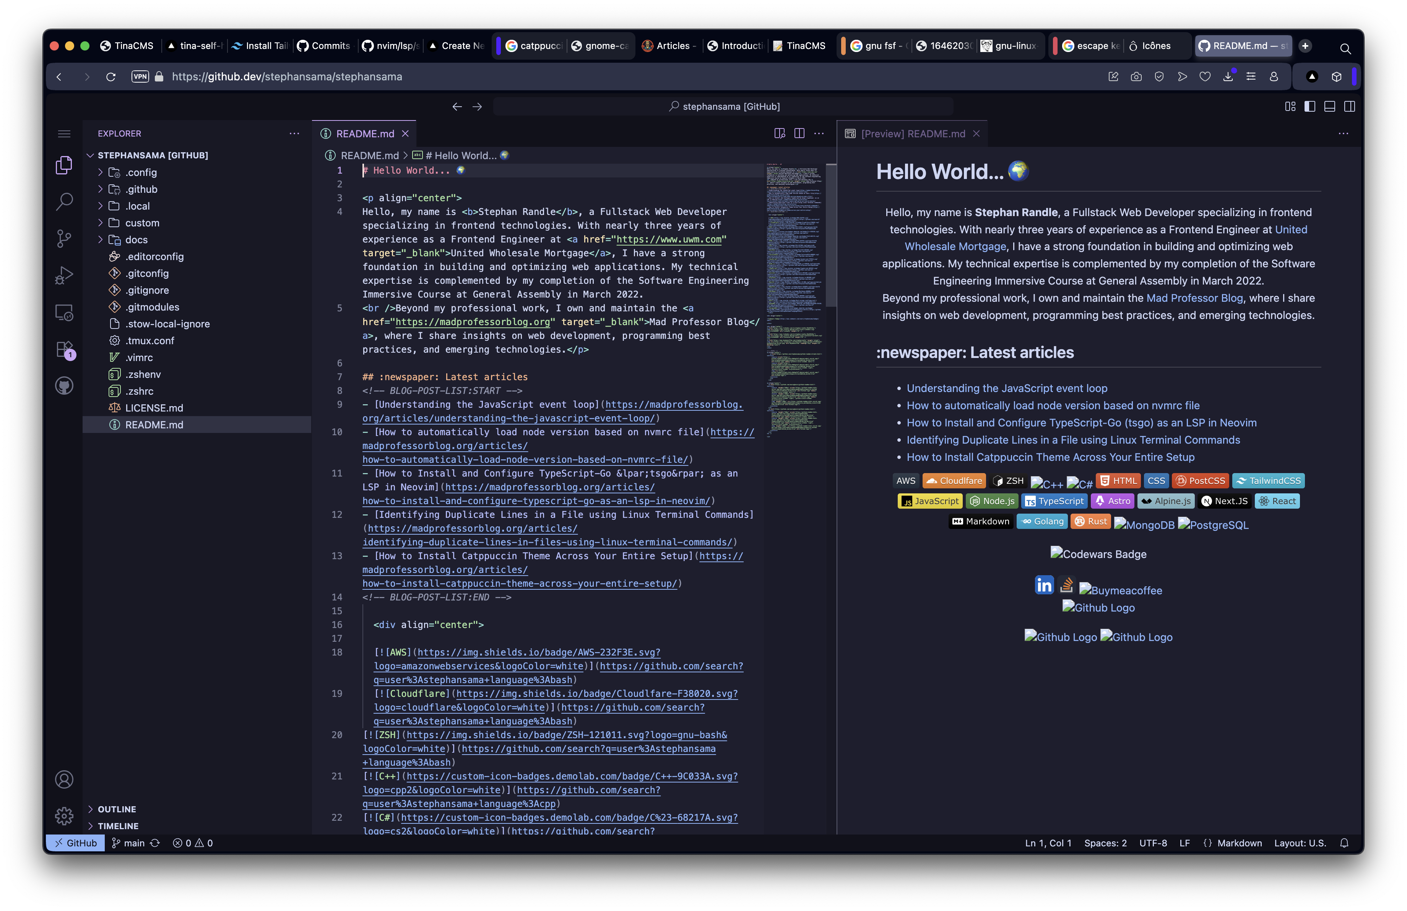Switch to [Preview] README.md tab
Screen dimensions: 1407x911
(913, 133)
